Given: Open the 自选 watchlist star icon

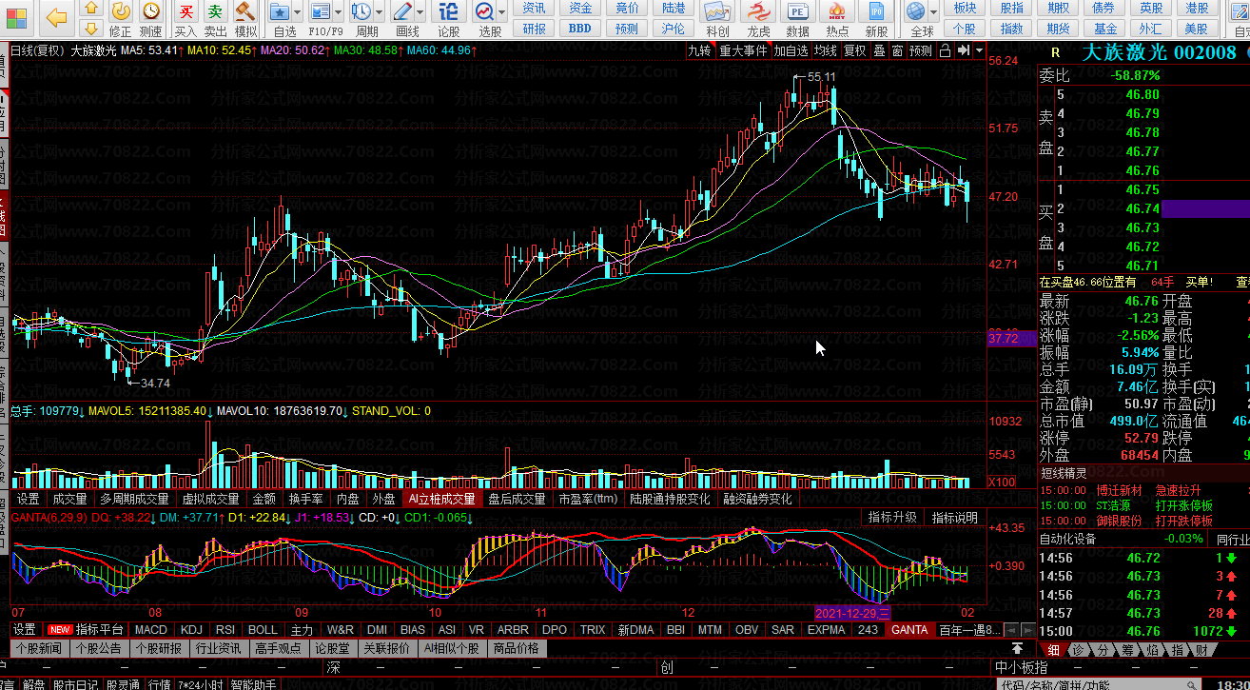Looking at the screenshot, I should (x=281, y=12).
